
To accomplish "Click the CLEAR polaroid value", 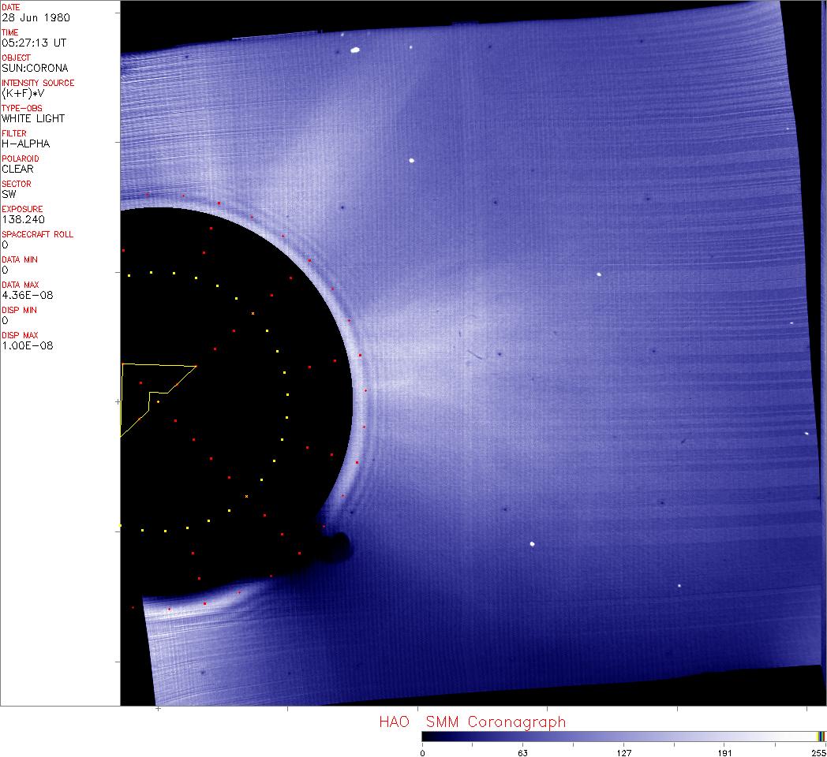I will [18, 169].
